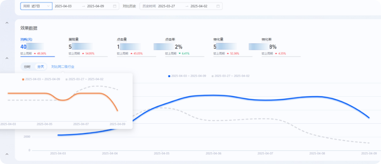Click the green 6.41% decrease under 点击率
This screenshot has height=164, width=381.
[185, 53]
